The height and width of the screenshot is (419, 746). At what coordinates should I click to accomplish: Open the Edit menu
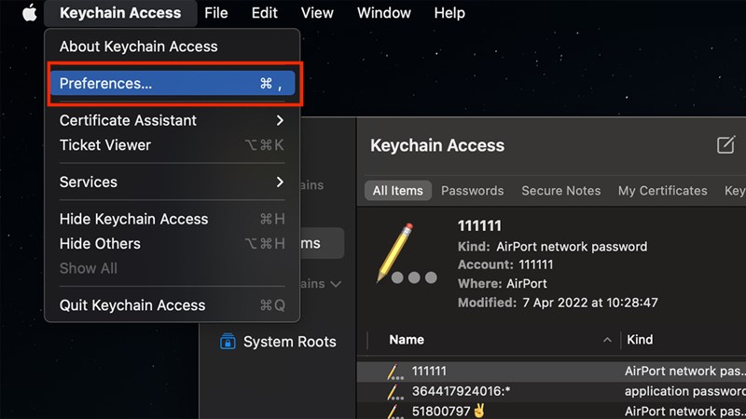click(x=265, y=13)
